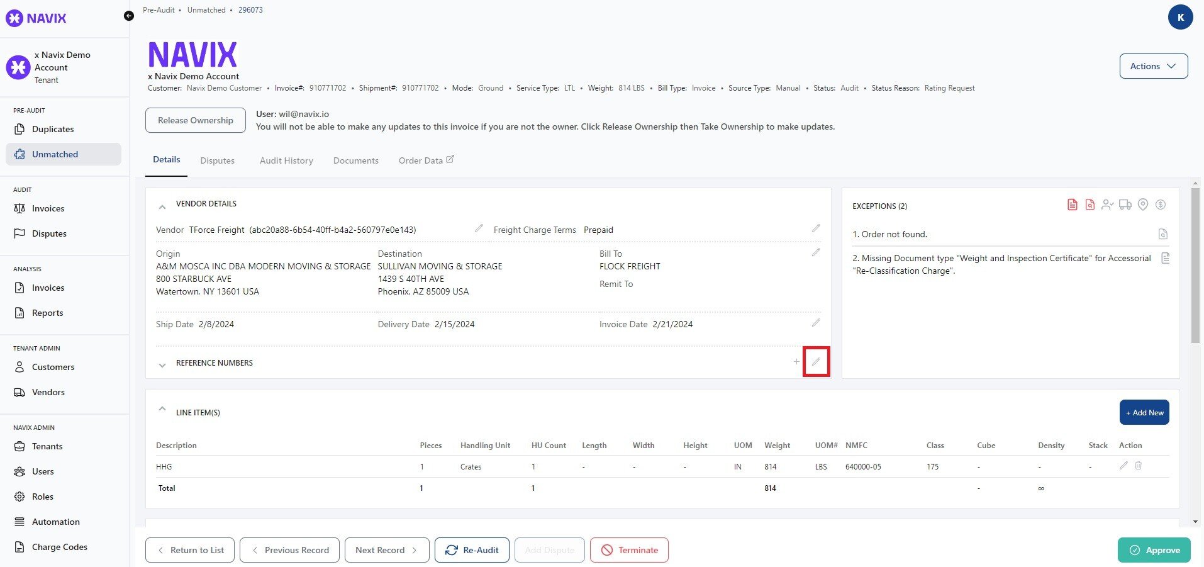Open document icon for Order not found
1204x567 pixels.
(1163, 234)
